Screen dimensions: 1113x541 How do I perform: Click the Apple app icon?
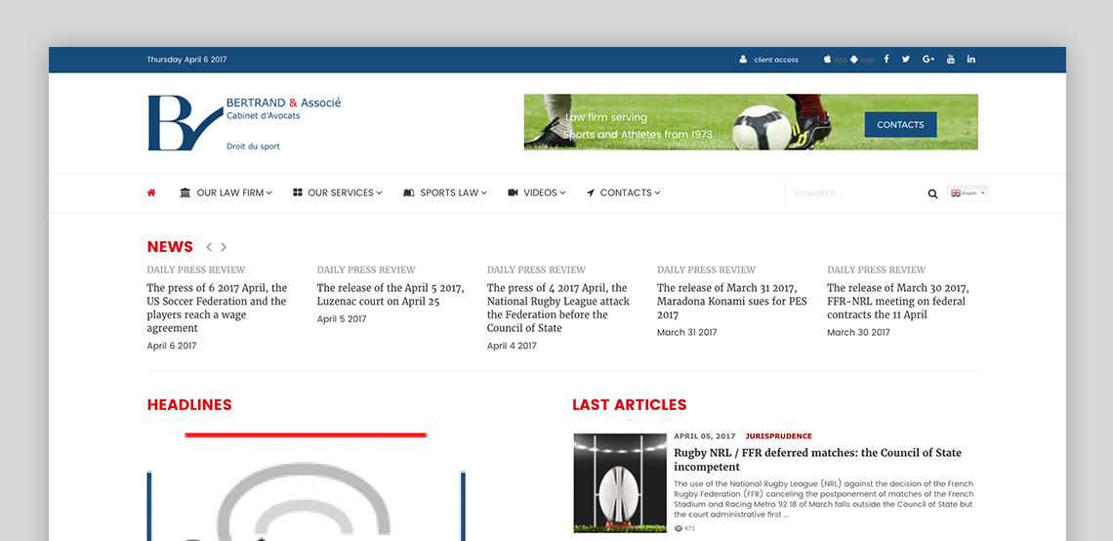pos(827,59)
